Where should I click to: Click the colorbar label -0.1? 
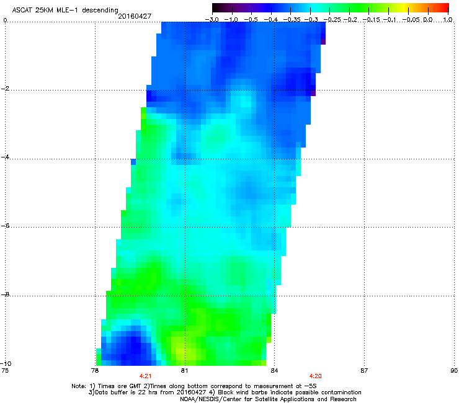click(x=390, y=20)
